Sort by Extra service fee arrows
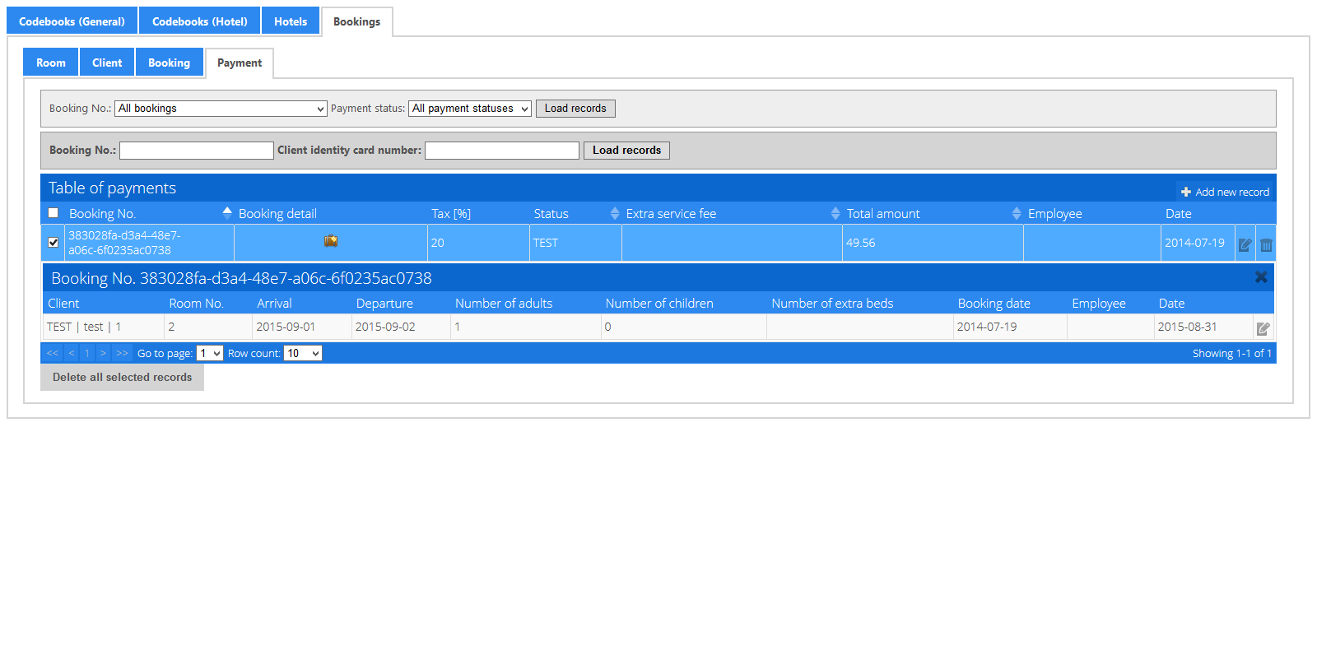 (x=835, y=213)
